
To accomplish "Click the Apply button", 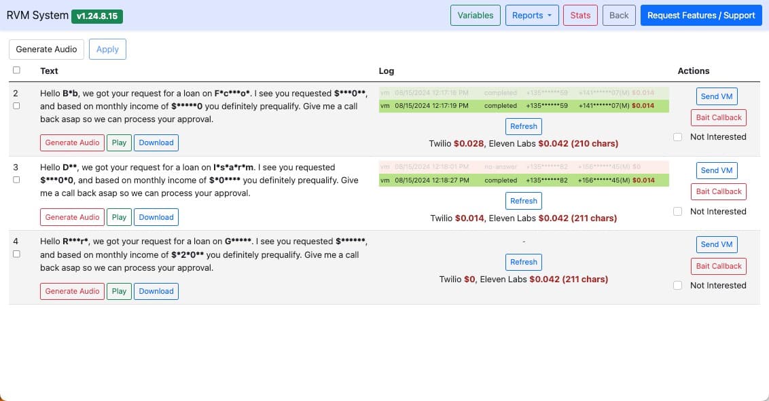I will coord(107,49).
